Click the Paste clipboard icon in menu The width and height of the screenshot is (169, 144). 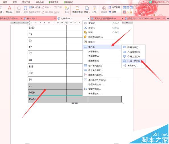tap(85, 32)
